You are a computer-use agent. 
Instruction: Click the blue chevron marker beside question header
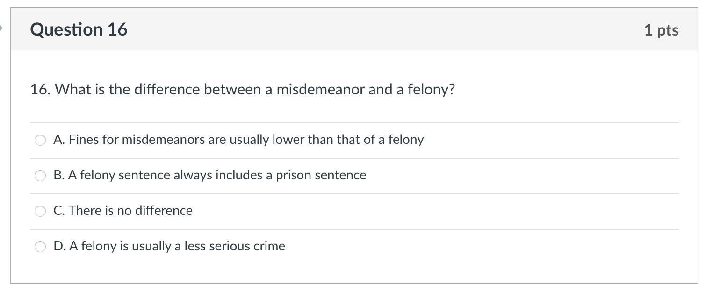pyautogui.click(x=2, y=28)
